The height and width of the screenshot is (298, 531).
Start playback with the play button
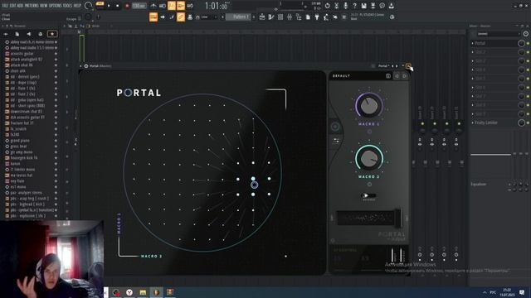(109, 6)
